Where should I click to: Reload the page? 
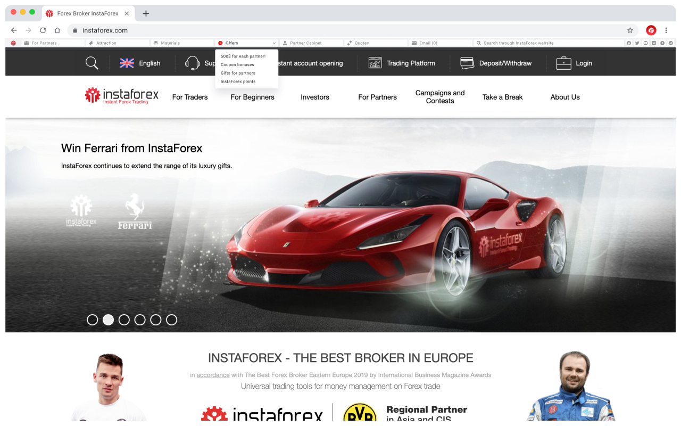point(43,30)
